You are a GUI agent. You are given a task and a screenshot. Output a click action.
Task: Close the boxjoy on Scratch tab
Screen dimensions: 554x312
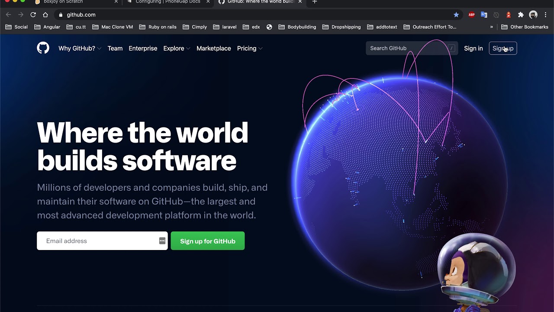coord(116,2)
